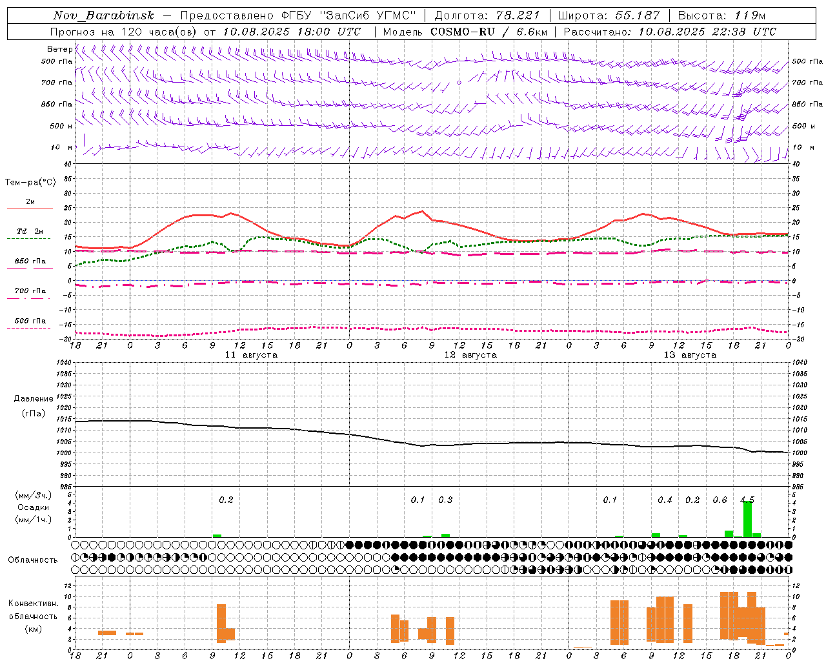
Task: Click "Прогноз на 120 часа(ов)" forecast text
Action: (x=123, y=32)
